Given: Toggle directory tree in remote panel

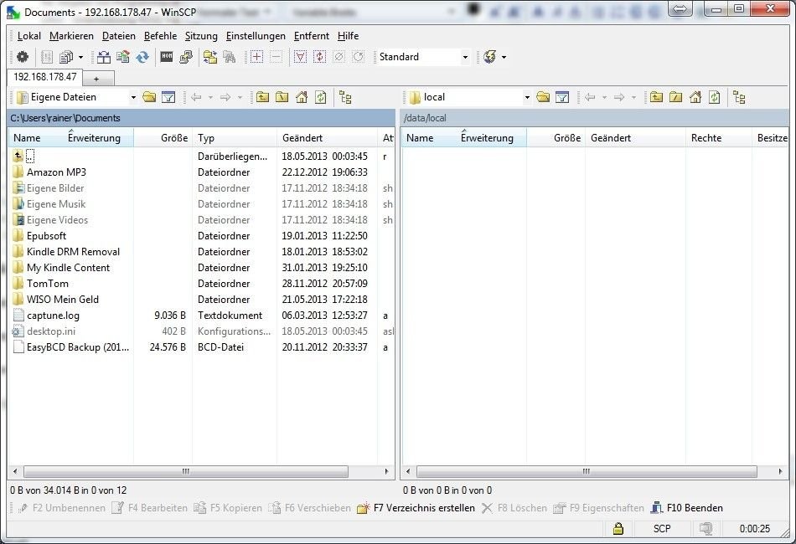Looking at the screenshot, I should point(740,97).
